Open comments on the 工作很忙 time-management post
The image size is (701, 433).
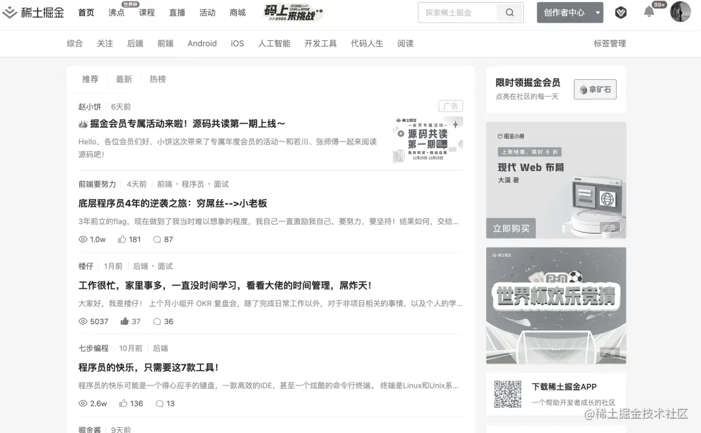point(157,322)
